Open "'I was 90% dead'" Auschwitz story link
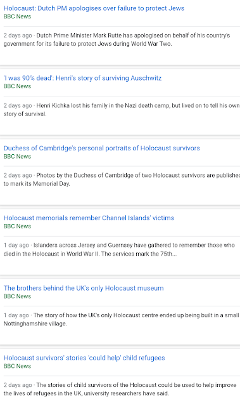The image size is (240, 406). click(x=82, y=78)
